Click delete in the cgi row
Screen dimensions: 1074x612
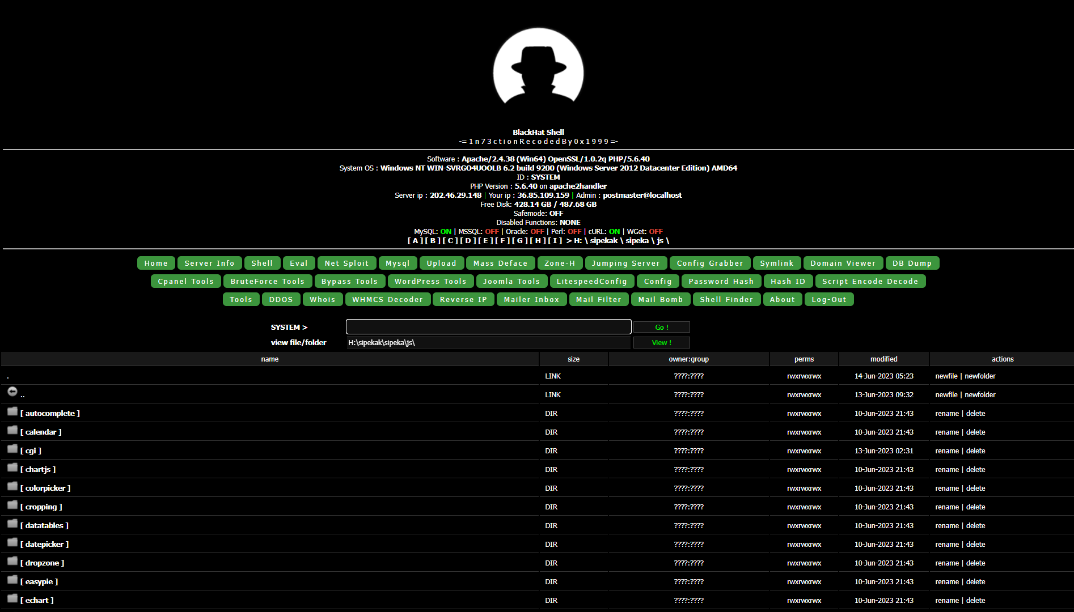(976, 450)
